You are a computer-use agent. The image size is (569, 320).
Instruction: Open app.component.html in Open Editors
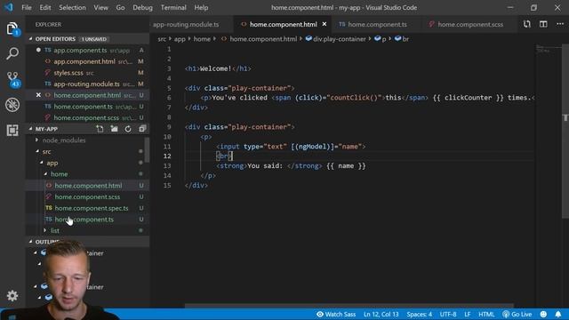[x=87, y=61]
